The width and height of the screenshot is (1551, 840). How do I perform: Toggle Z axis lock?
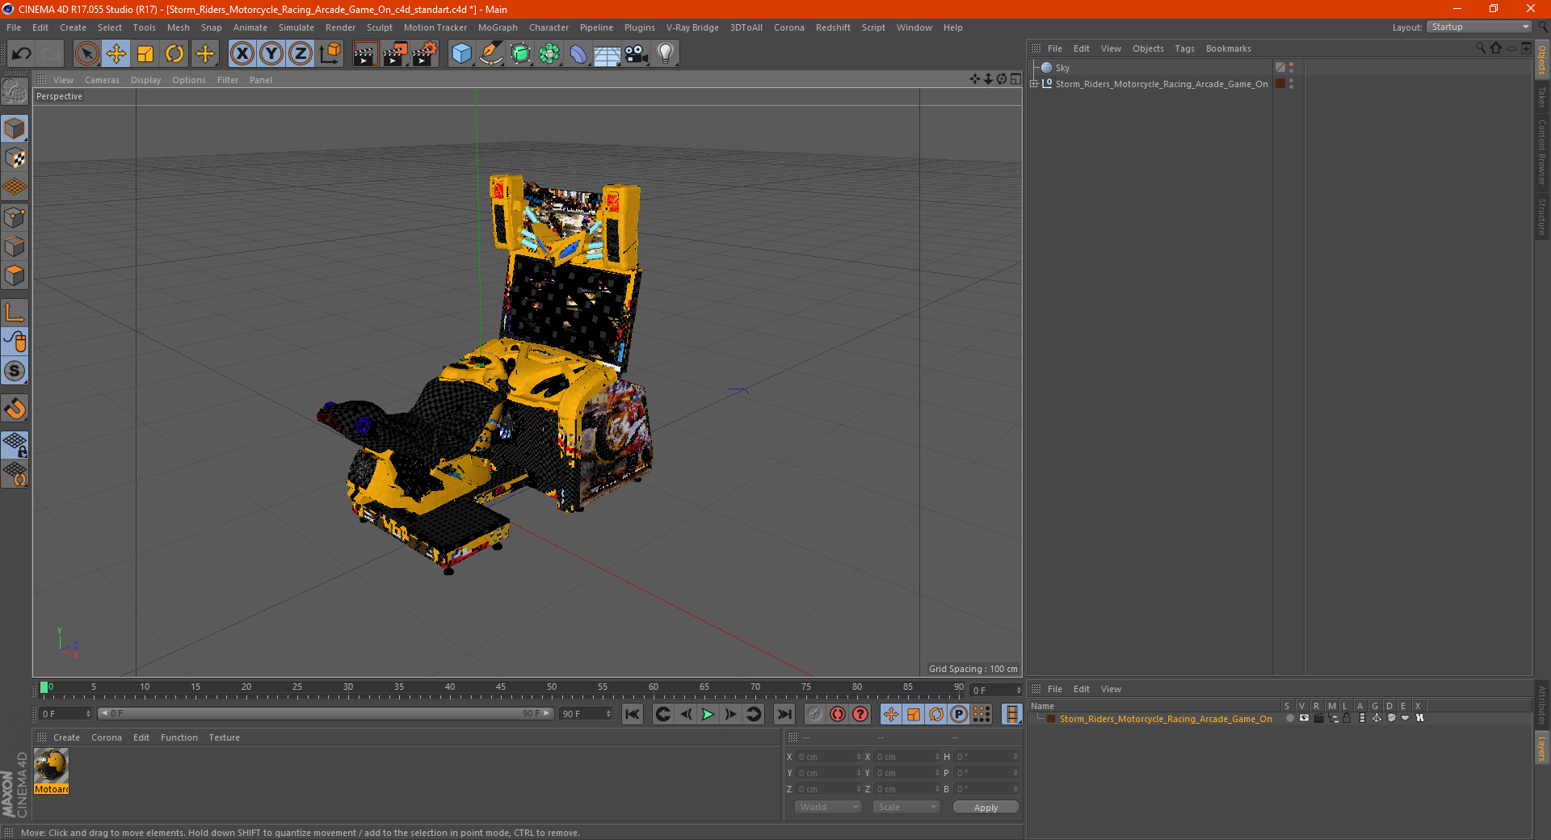point(301,54)
